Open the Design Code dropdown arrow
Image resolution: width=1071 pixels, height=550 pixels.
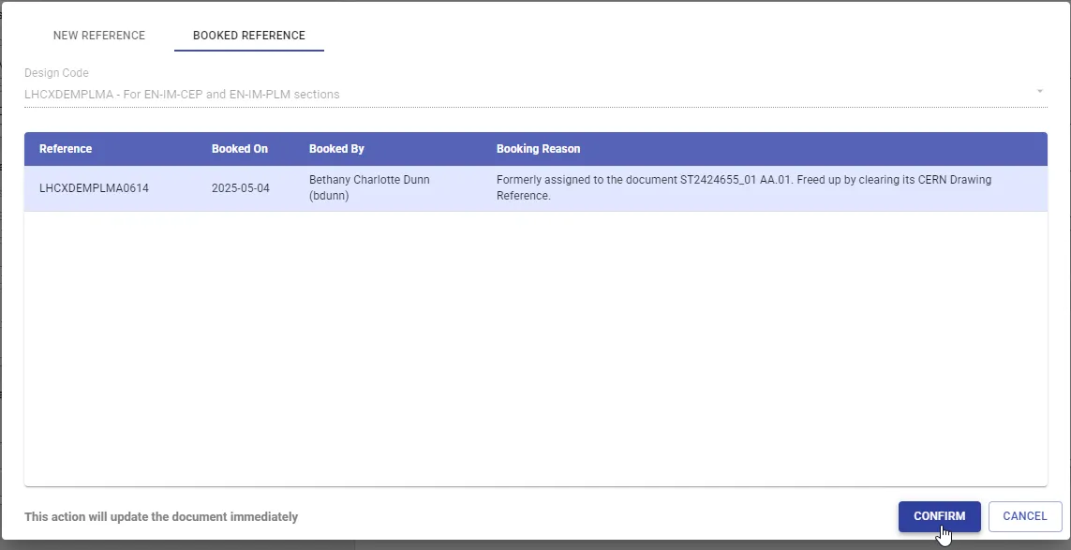coord(1039,92)
